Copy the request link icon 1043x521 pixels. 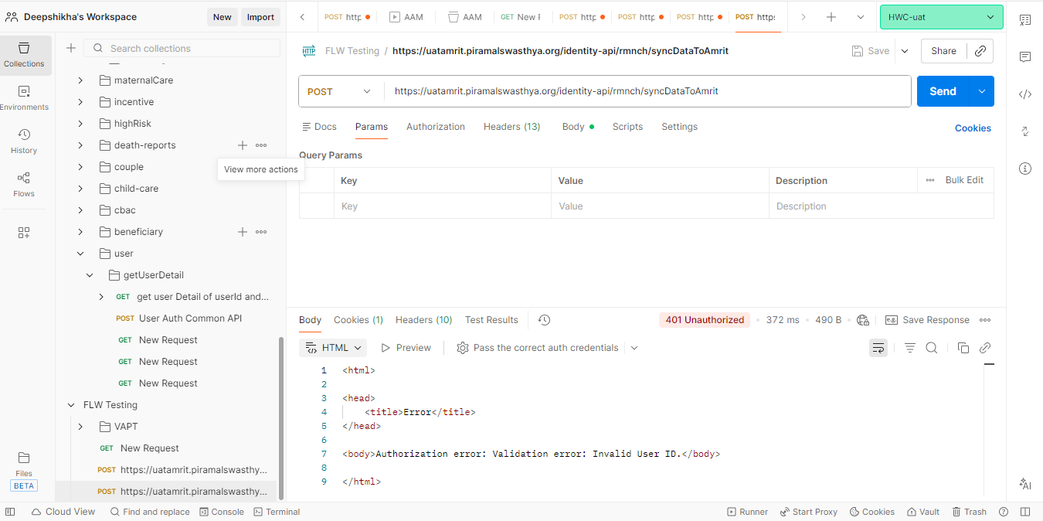pyautogui.click(x=980, y=51)
